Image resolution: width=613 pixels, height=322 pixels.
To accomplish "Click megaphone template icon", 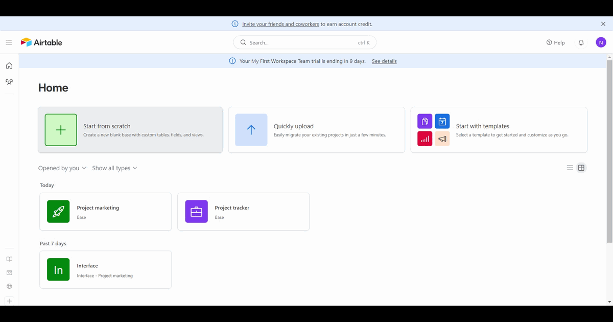I will [x=442, y=139].
